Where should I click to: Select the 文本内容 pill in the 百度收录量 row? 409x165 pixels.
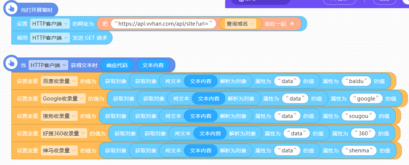[x=201, y=81]
